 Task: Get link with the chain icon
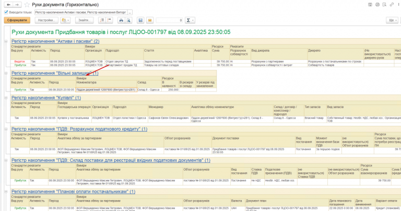392,5
